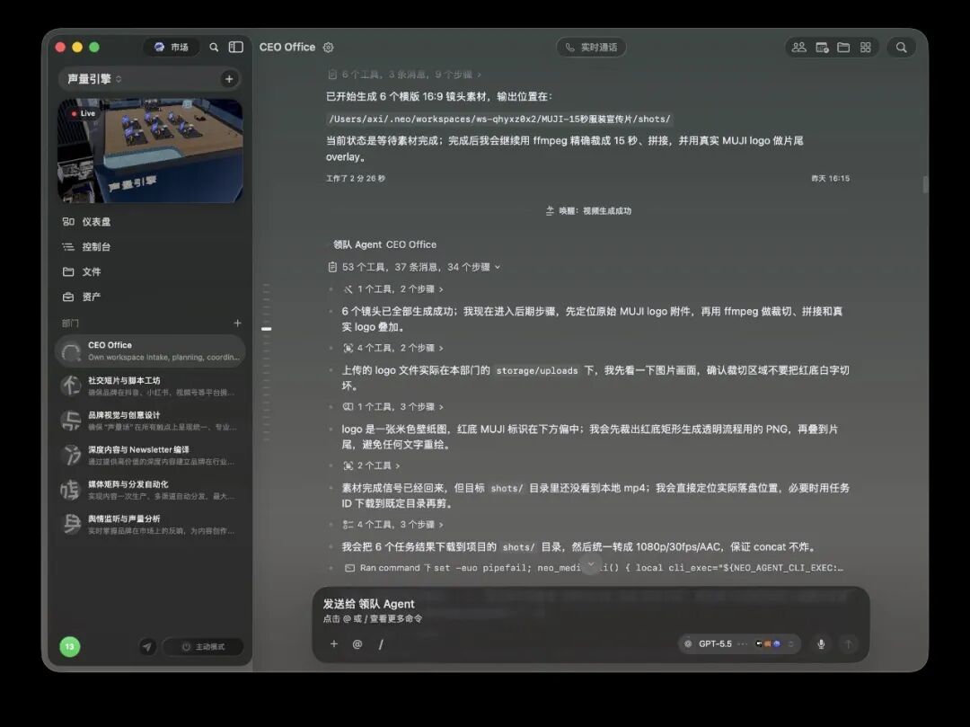
Task: Toggle 主动模式 active mode
Action: 203,646
